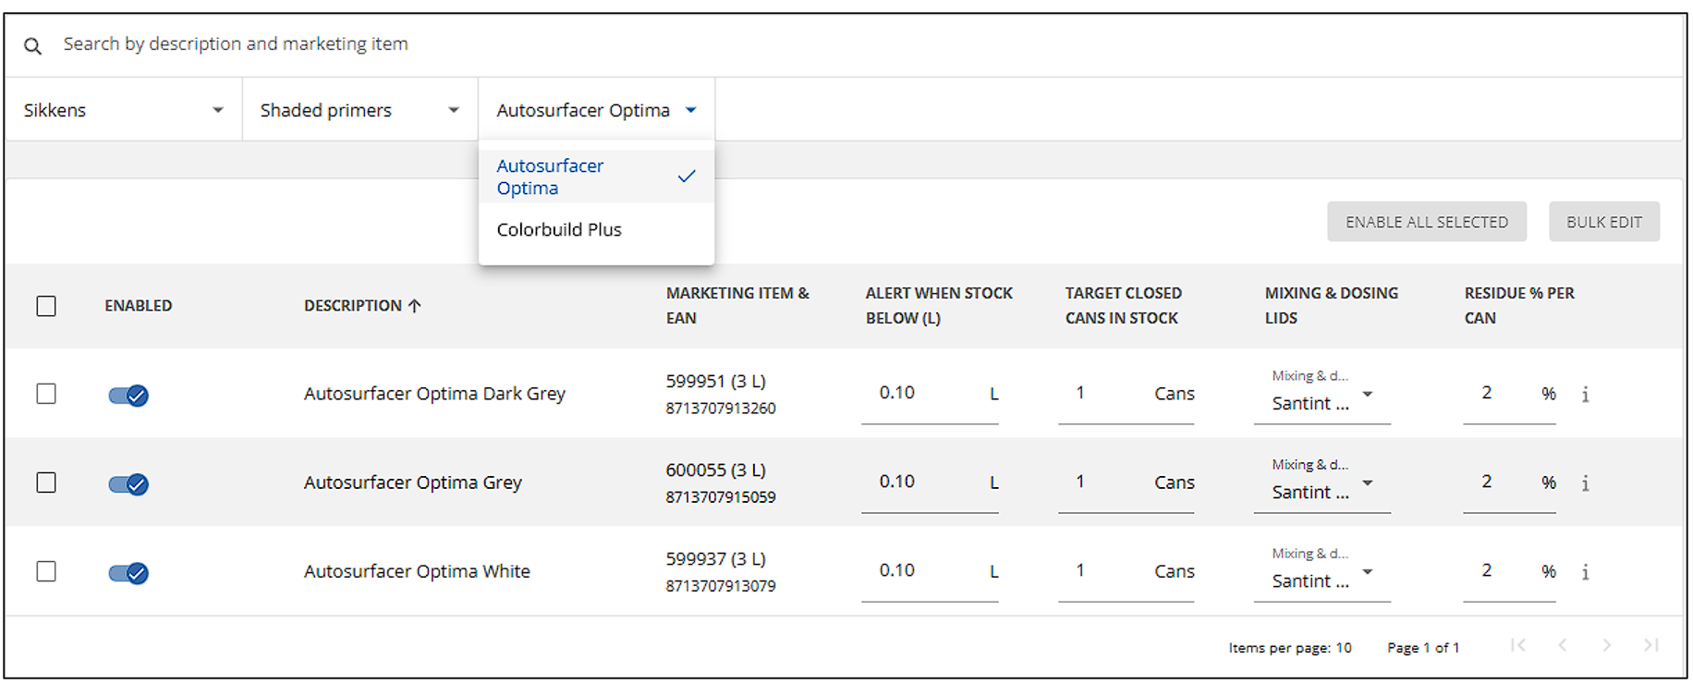Go to the last page
Viewport: 1693px width, 684px height.
click(1651, 645)
